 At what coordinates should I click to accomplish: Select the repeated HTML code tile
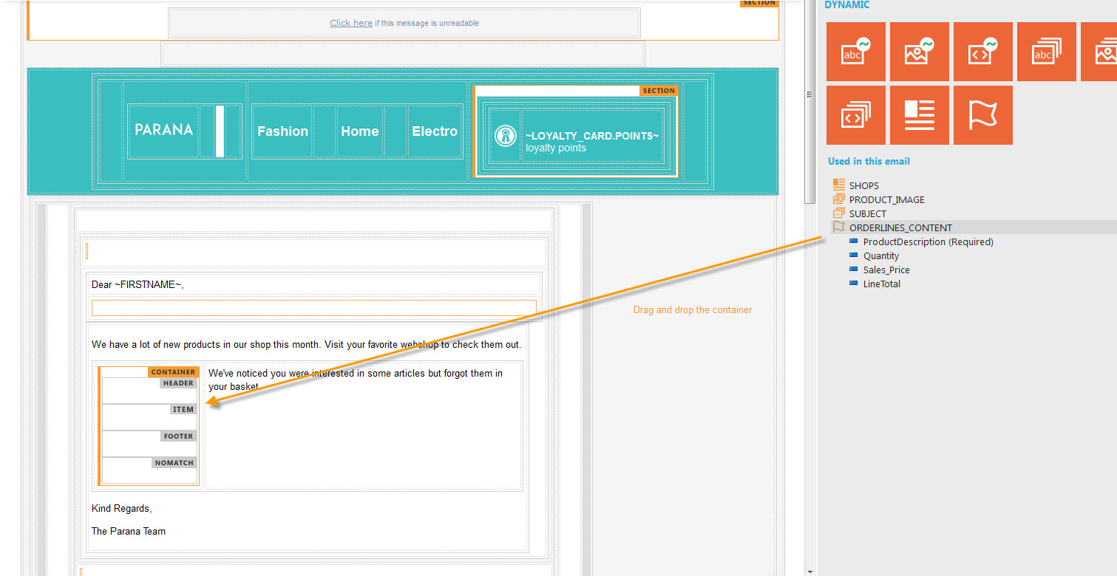[x=855, y=115]
